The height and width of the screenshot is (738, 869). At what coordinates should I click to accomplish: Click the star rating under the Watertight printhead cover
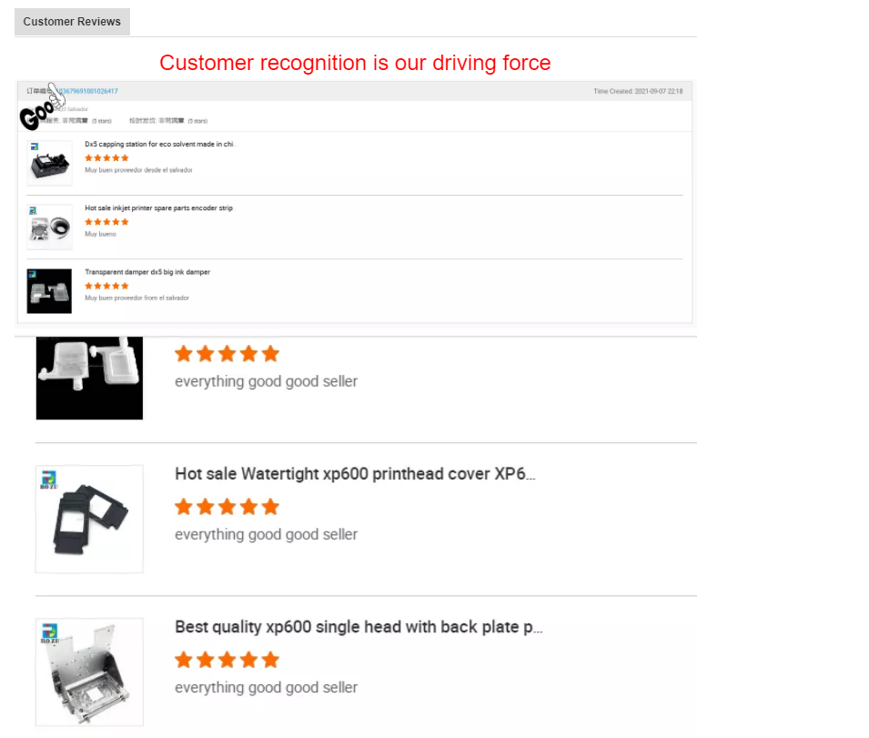(227, 507)
